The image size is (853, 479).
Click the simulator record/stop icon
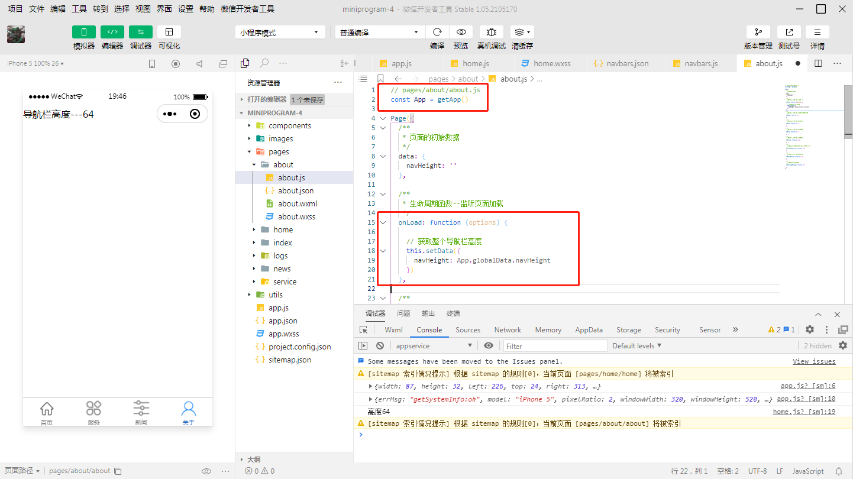(176, 64)
